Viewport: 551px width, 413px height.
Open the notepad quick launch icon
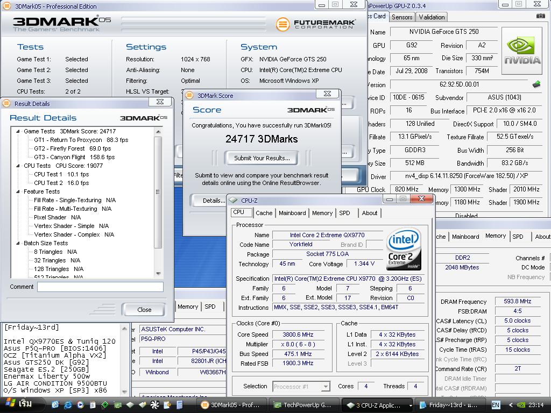click(93, 405)
